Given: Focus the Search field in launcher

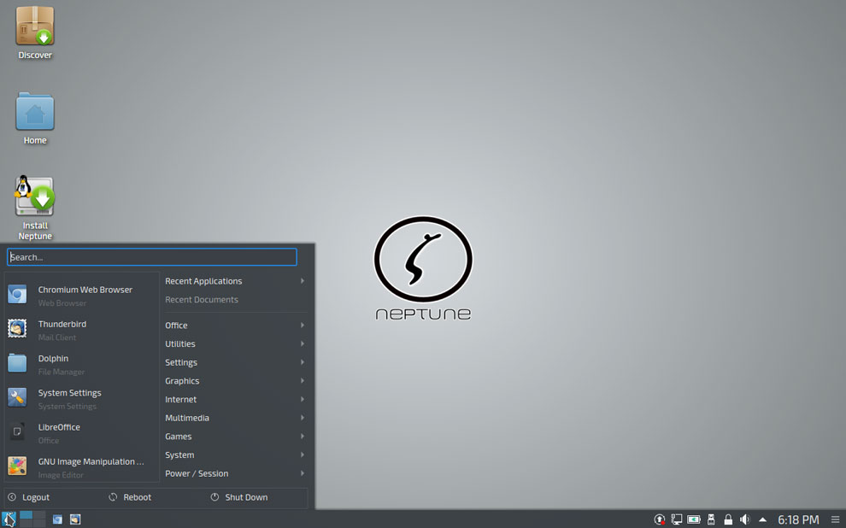Looking at the screenshot, I should pos(151,256).
